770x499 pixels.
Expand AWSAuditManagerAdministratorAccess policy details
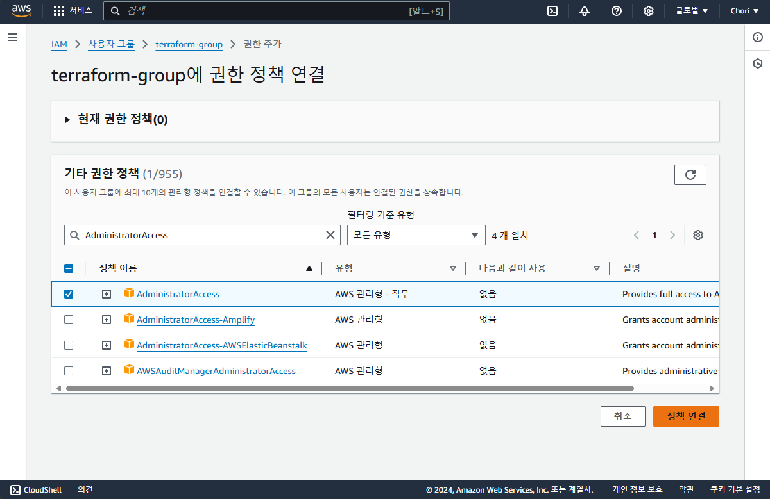(107, 371)
